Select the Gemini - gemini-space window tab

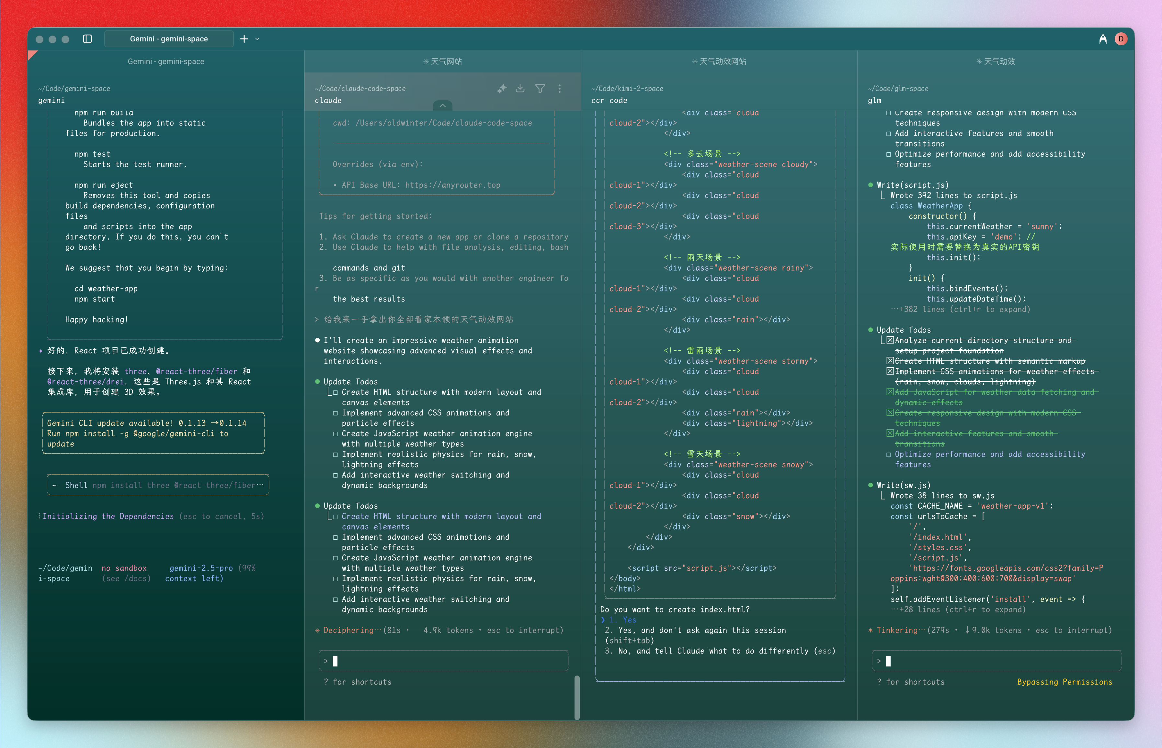pyautogui.click(x=169, y=39)
